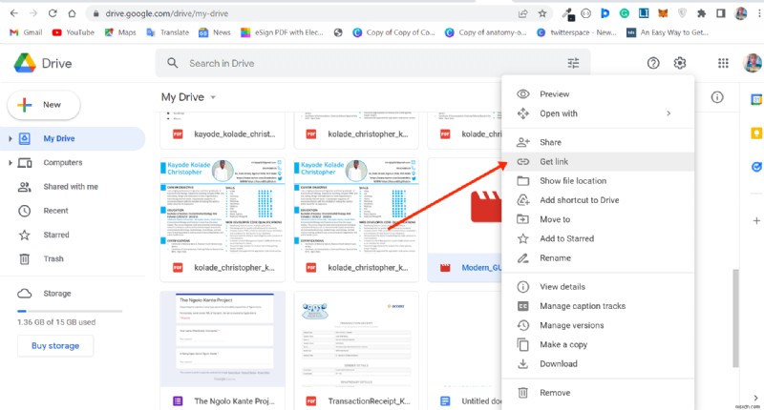
Task: Open the Help support icon
Action: tap(653, 63)
